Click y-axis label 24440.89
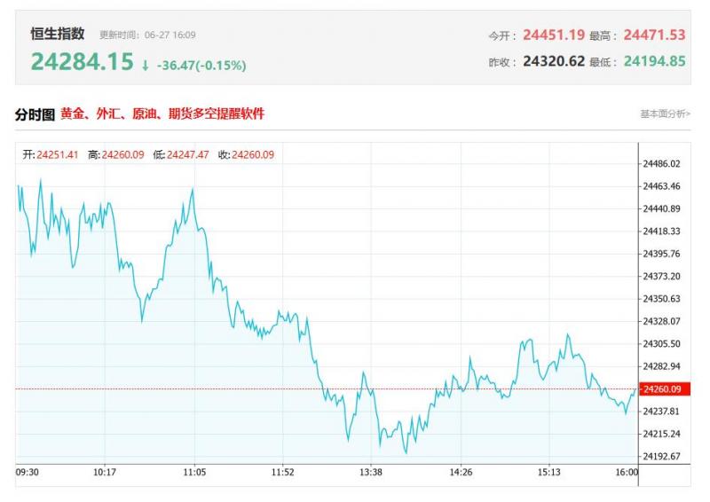 tap(661, 208)
